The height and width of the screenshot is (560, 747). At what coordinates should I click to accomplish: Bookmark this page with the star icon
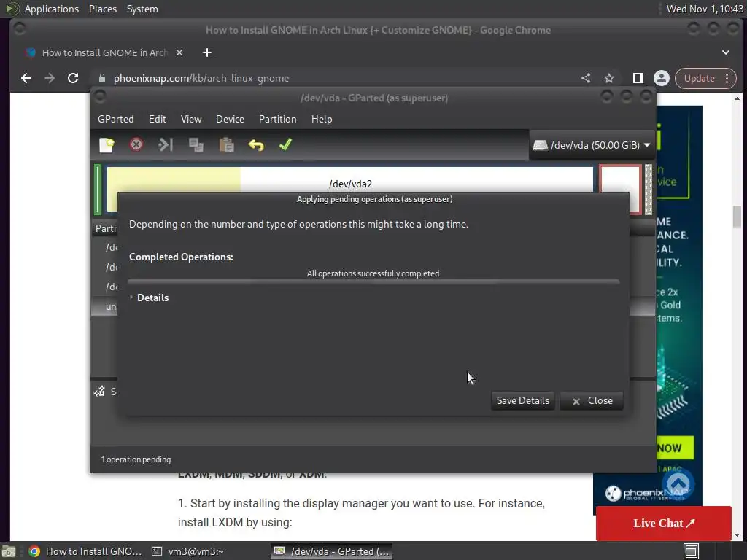tap(609, 78)
